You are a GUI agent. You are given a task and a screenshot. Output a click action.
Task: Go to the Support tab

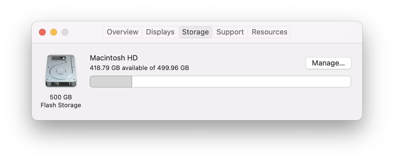pos(230,32)
